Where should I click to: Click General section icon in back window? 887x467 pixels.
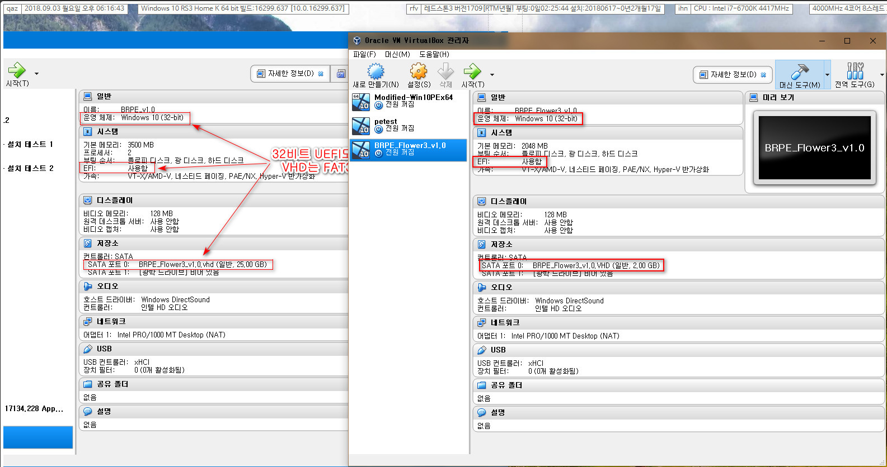(88, 96)
